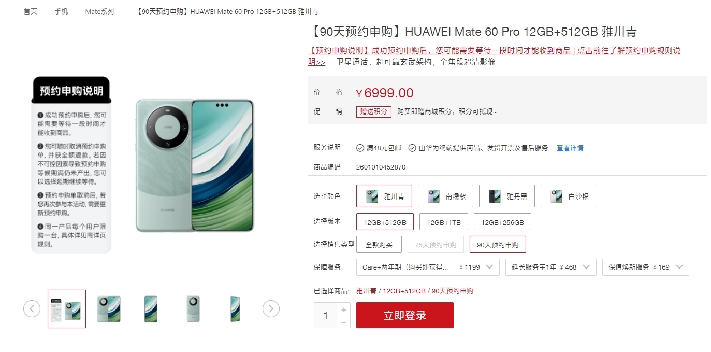Open the 查看详情 service link

pos(570,148)
